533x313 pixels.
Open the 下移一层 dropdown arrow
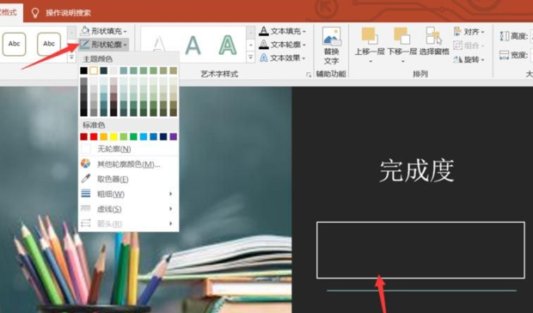point(403,62)
